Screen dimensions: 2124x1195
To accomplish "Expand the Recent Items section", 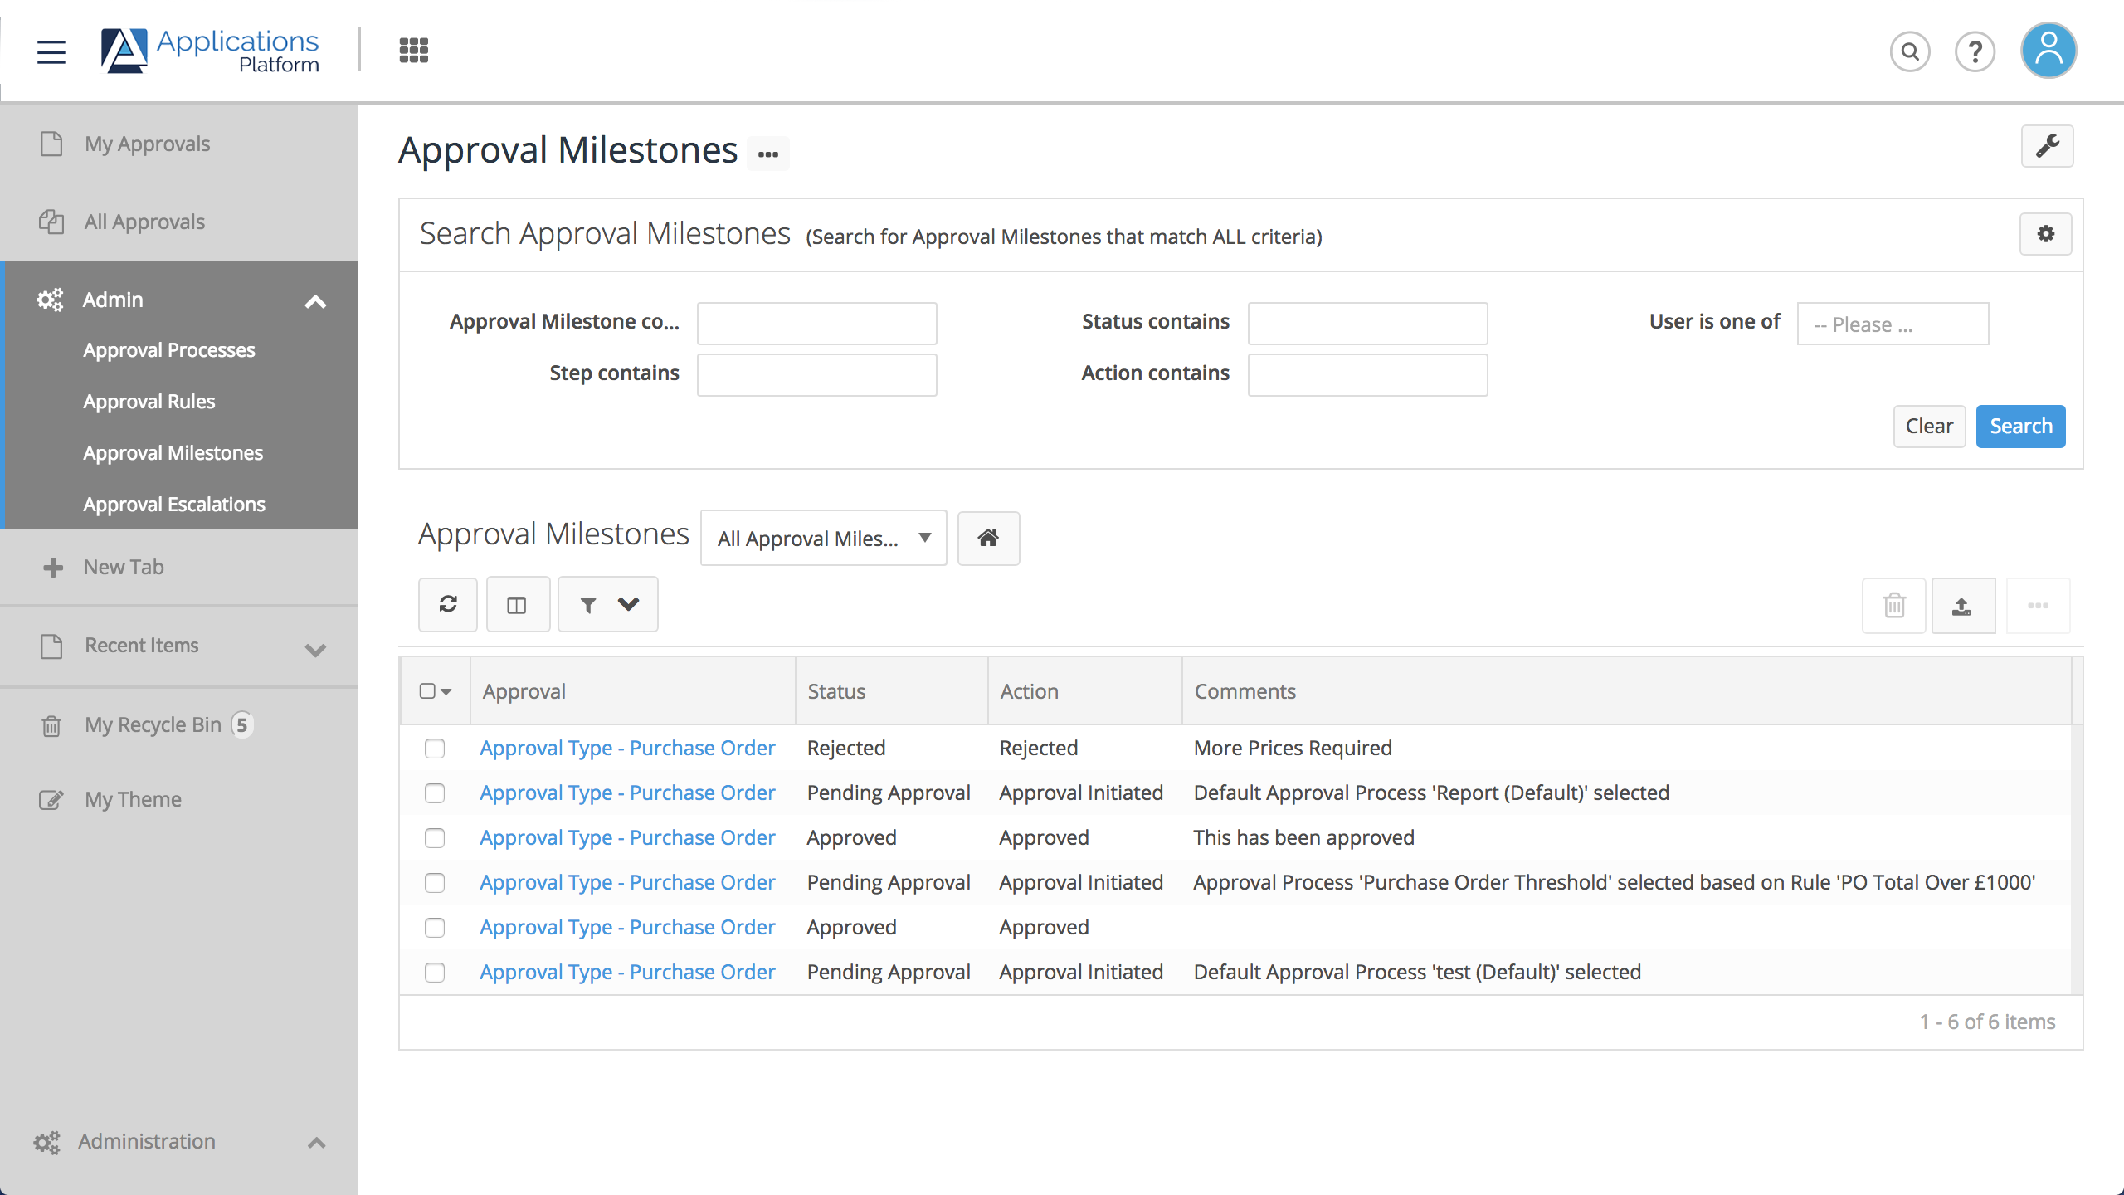I will coord(315,648).
